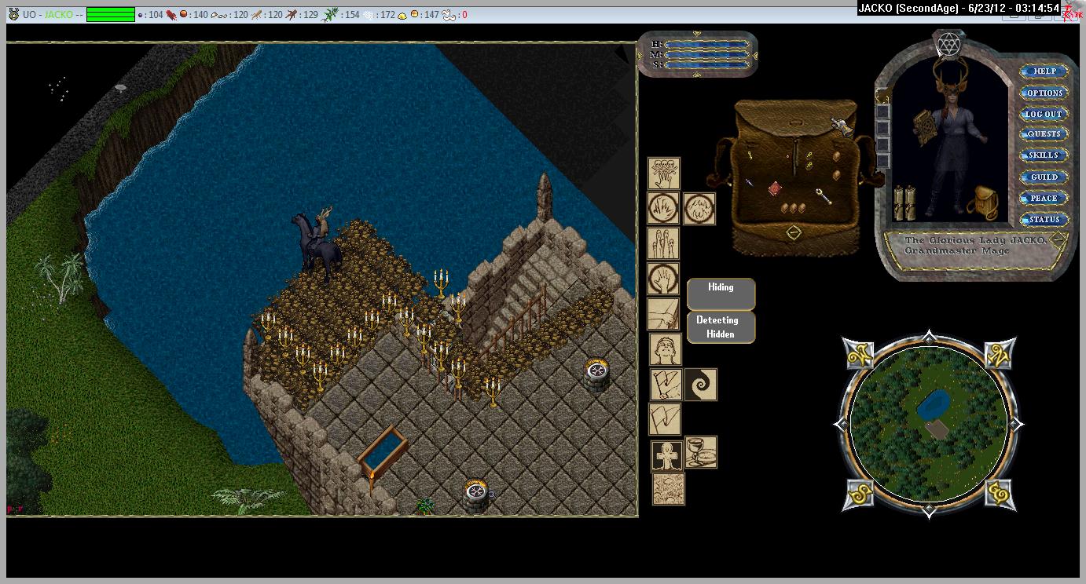Click the silver key in the backpack

tap(823, 196)
